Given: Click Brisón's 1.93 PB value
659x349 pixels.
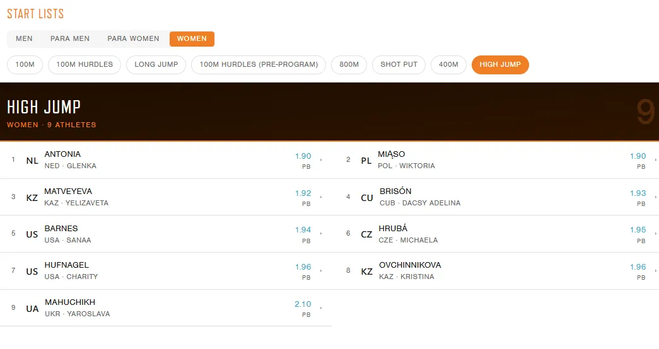Looking at the screenshot, I should tap(638, 193).
